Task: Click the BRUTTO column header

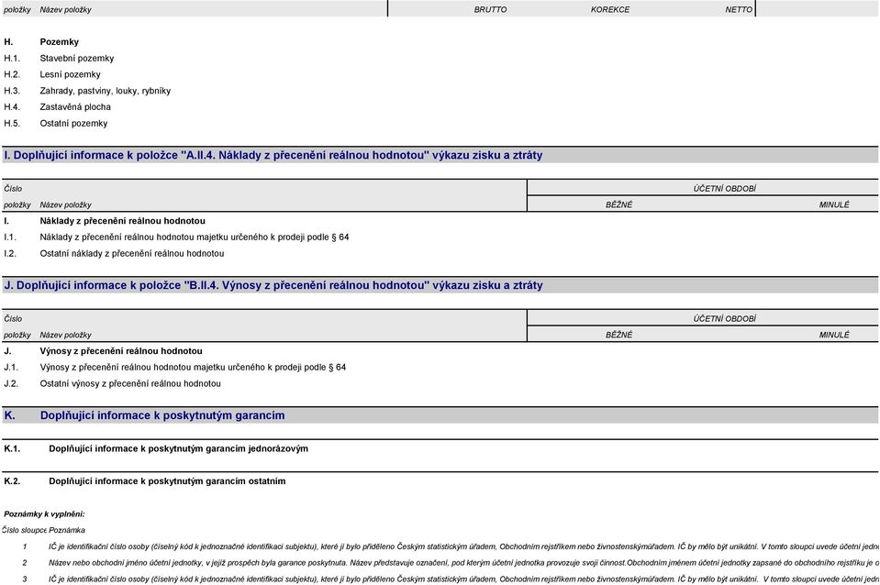Action: (490, 9)
